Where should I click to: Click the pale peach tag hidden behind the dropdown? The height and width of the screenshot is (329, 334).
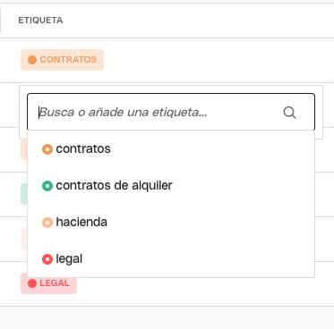click(24, 239)
